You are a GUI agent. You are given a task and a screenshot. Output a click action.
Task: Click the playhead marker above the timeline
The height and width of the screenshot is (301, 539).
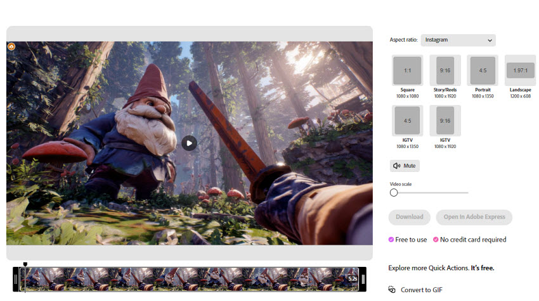point(25,264)
